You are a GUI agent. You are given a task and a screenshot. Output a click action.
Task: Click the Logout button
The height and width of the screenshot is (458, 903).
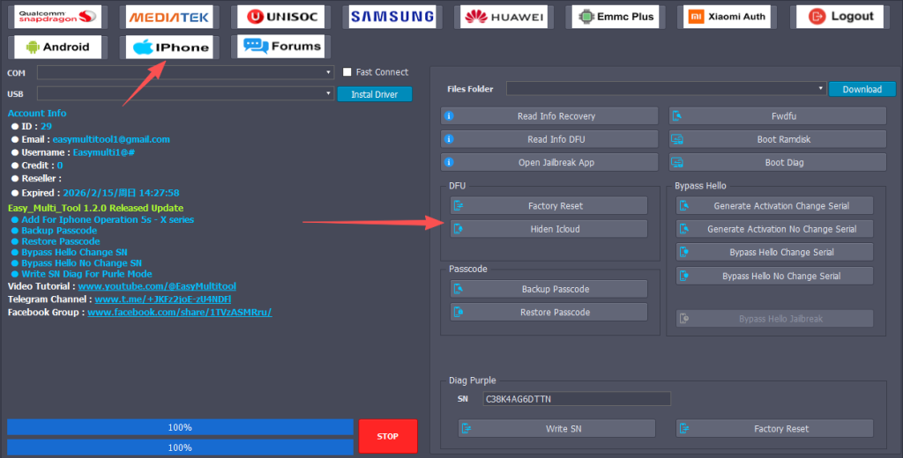click(840, 17)
